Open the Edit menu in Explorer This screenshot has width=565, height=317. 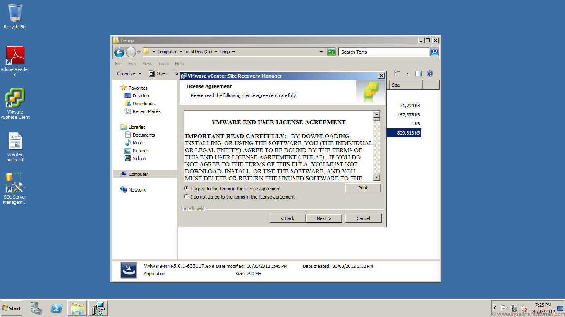pos(132,64)
